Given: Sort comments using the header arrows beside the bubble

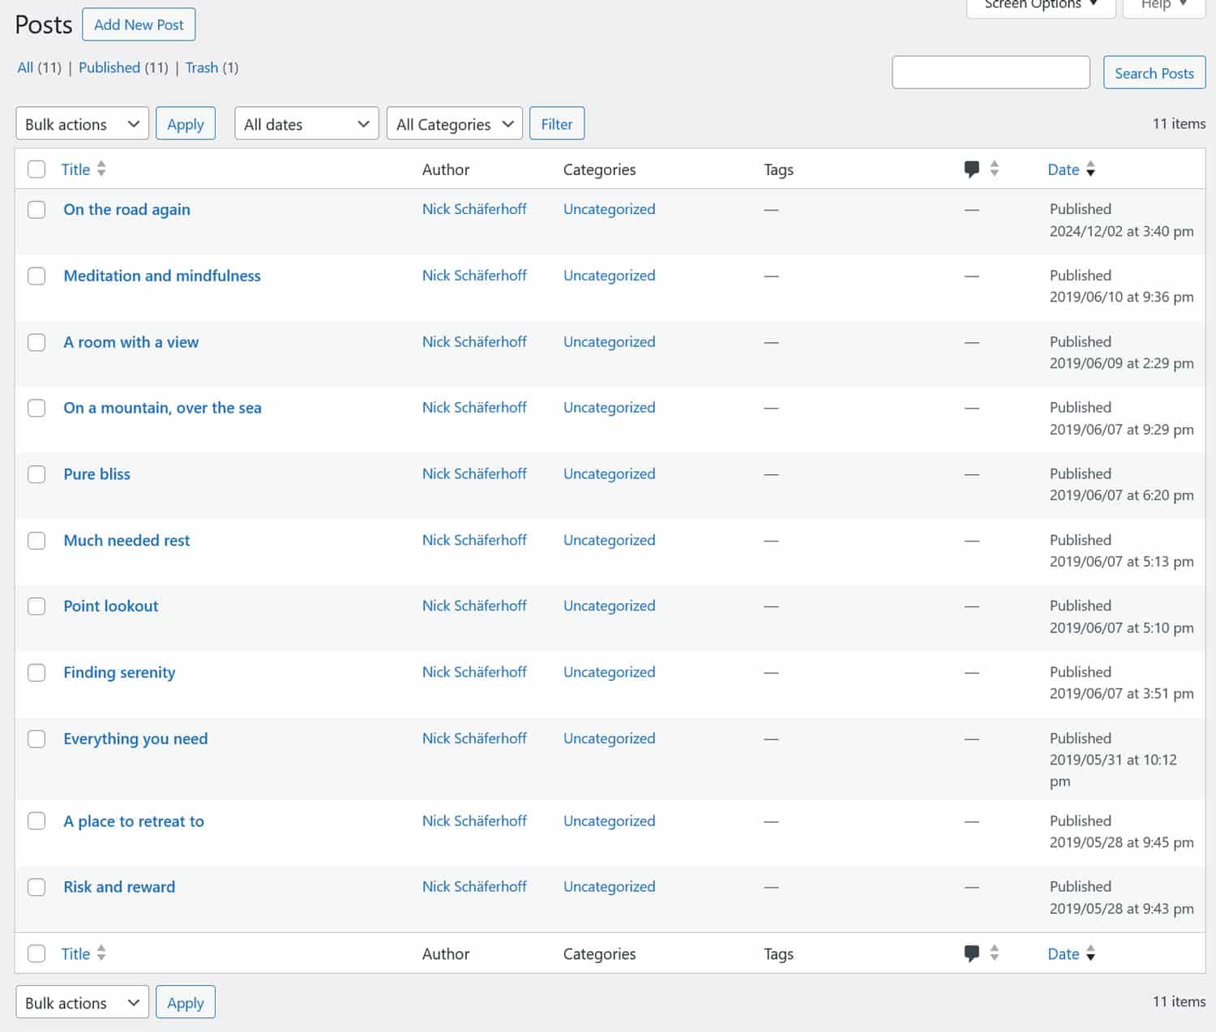Looking at the screenshot, I should pos(994,169).
